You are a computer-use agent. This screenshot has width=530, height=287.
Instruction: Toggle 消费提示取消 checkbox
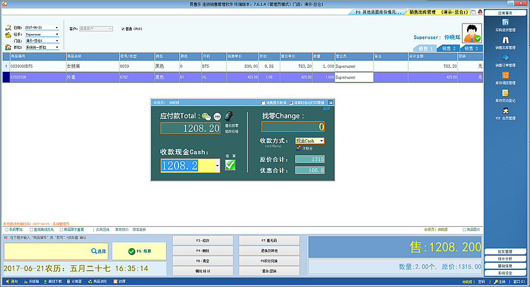[x=264, y=103]
